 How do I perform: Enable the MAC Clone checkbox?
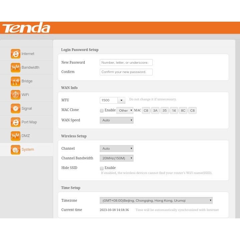click(102, 111)
